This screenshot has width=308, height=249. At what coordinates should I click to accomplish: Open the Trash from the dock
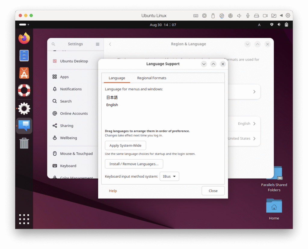24,143
